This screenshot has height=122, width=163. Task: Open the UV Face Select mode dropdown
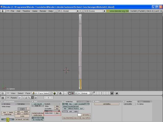(x=42, y=93)
